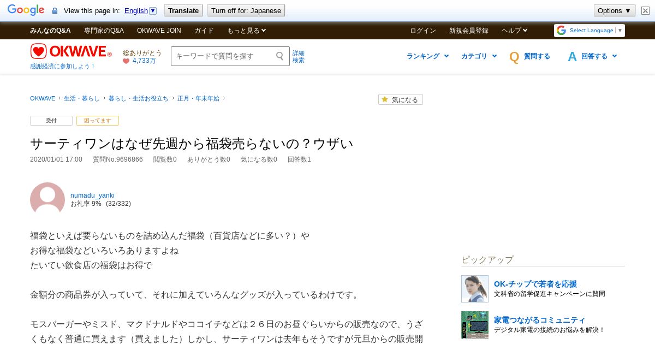Open 正月・年末年始 breadcrumb
This screenshot has height=344, width=655.
[198, 98]
